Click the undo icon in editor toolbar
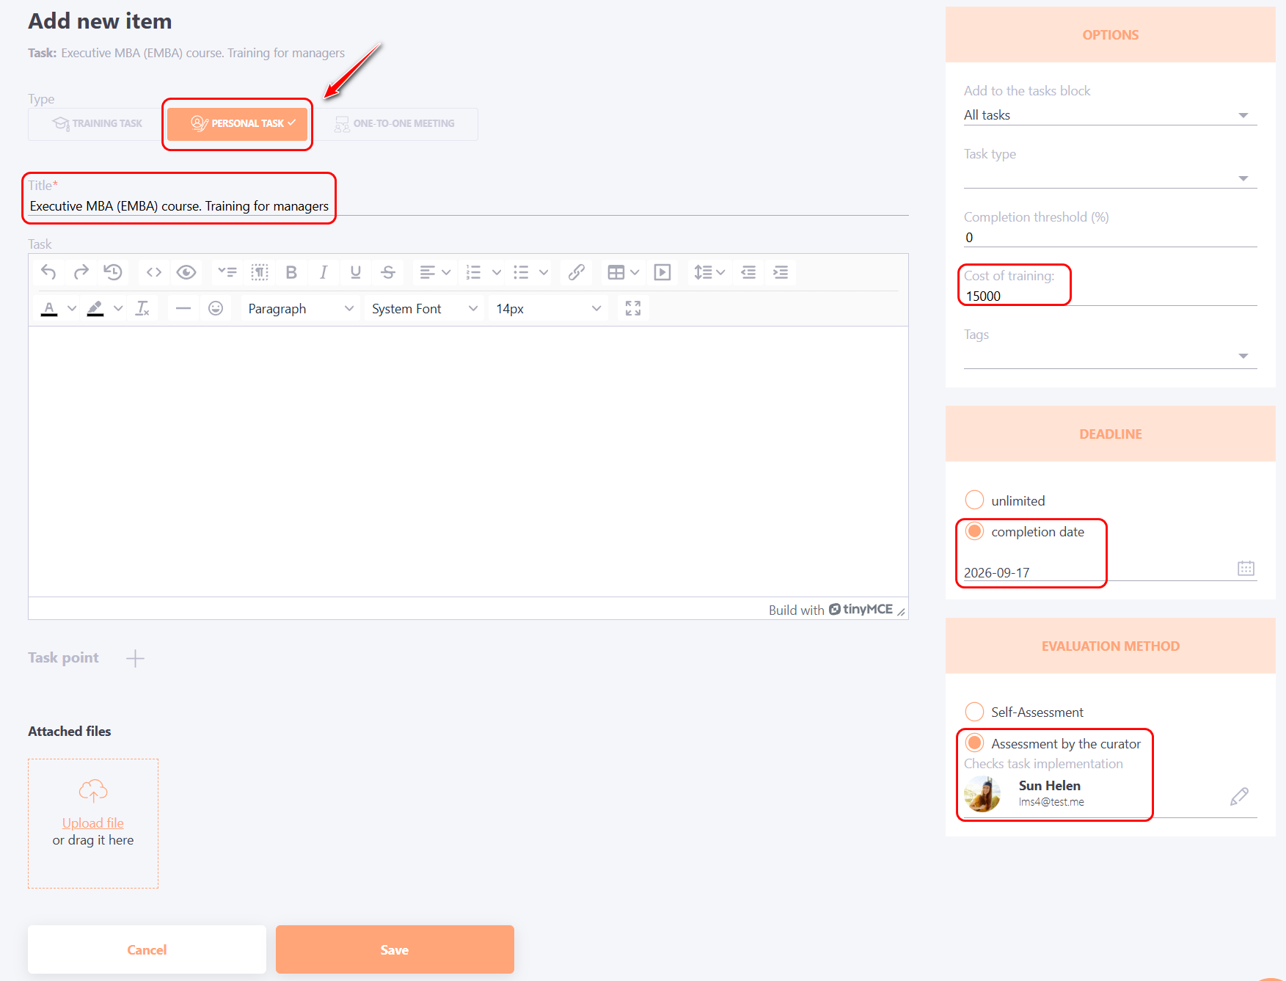1286x981 pixels. 48,272
